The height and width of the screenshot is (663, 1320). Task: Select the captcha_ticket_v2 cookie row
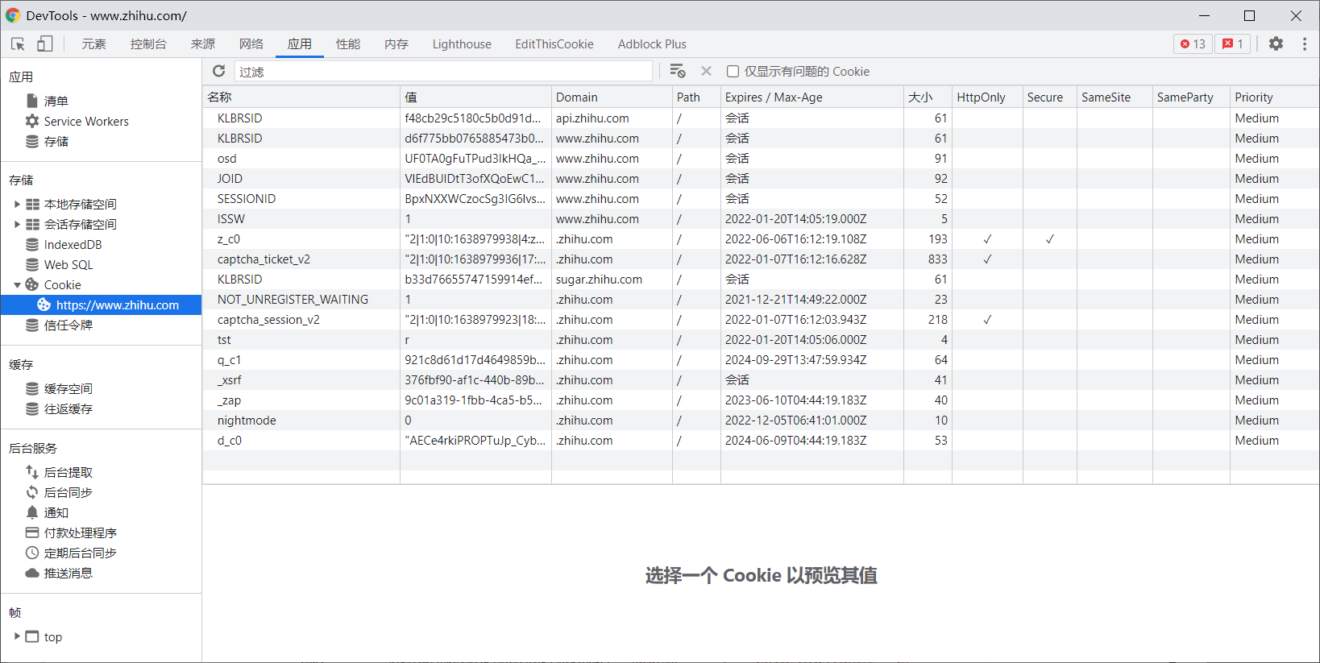point(761,259)
